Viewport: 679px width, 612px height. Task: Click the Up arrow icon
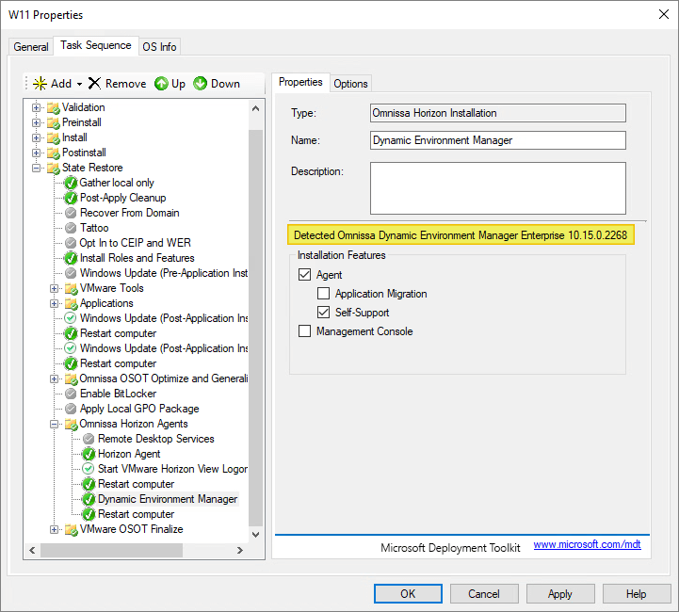click(x=161, y=84)
